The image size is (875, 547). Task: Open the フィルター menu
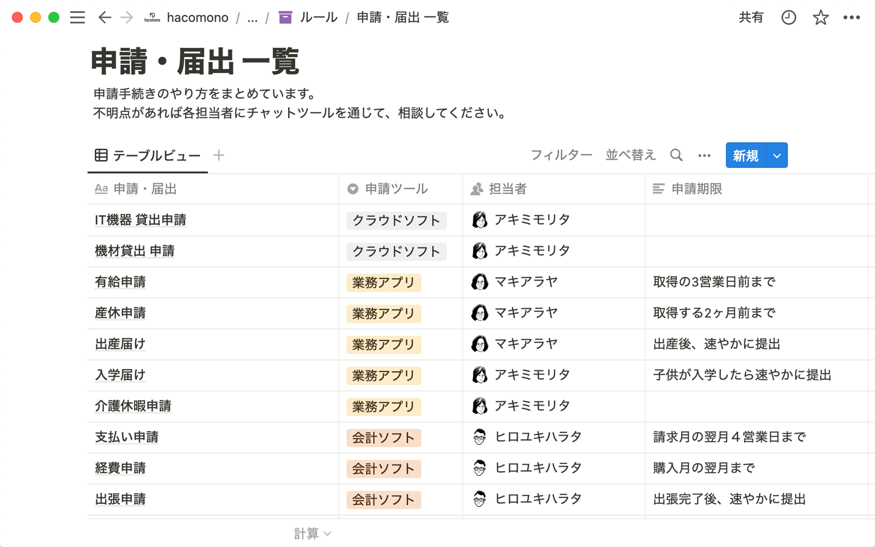pyautogui.click(x=561, y=155)
